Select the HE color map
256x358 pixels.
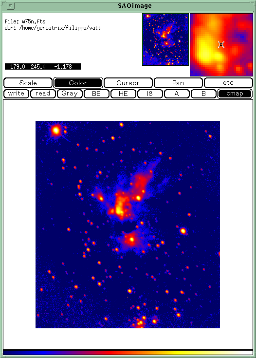[123, 94]
